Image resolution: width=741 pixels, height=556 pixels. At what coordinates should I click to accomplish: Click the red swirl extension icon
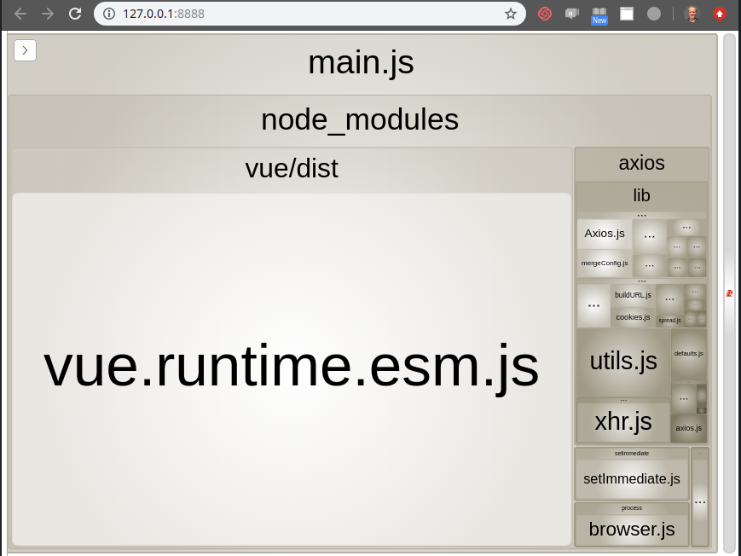[x=544, y=14]
